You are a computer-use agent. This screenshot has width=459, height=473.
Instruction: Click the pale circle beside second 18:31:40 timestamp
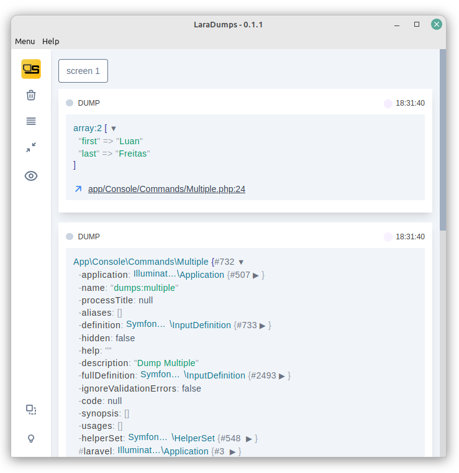(388, 237)
